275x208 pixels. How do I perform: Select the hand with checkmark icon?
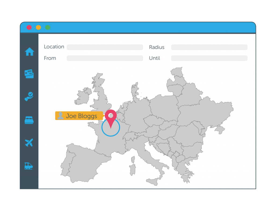pos(29,97)
